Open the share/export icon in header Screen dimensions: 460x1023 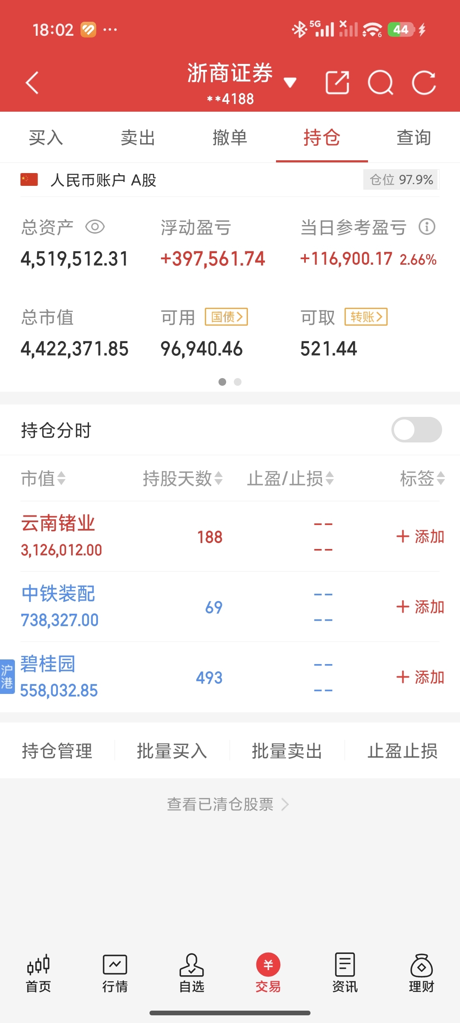(337, 82)
